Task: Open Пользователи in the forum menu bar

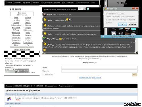Action: pos(51,86)
